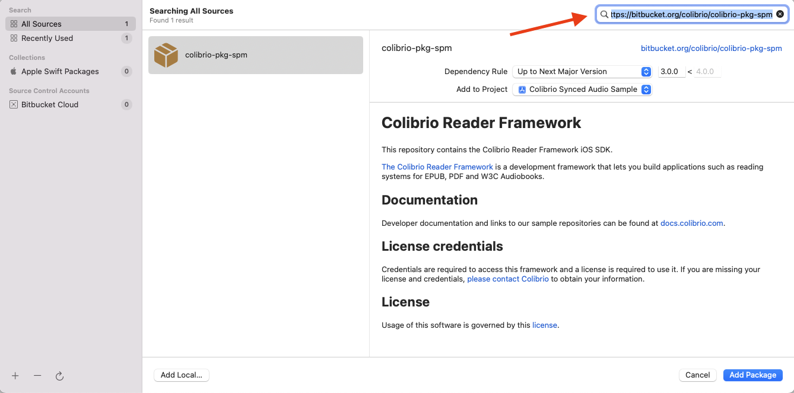The height and width of the screenshot is (393, 794).
Task: Open the docs.colibrio.com link
Action: [x=692, y=223]
